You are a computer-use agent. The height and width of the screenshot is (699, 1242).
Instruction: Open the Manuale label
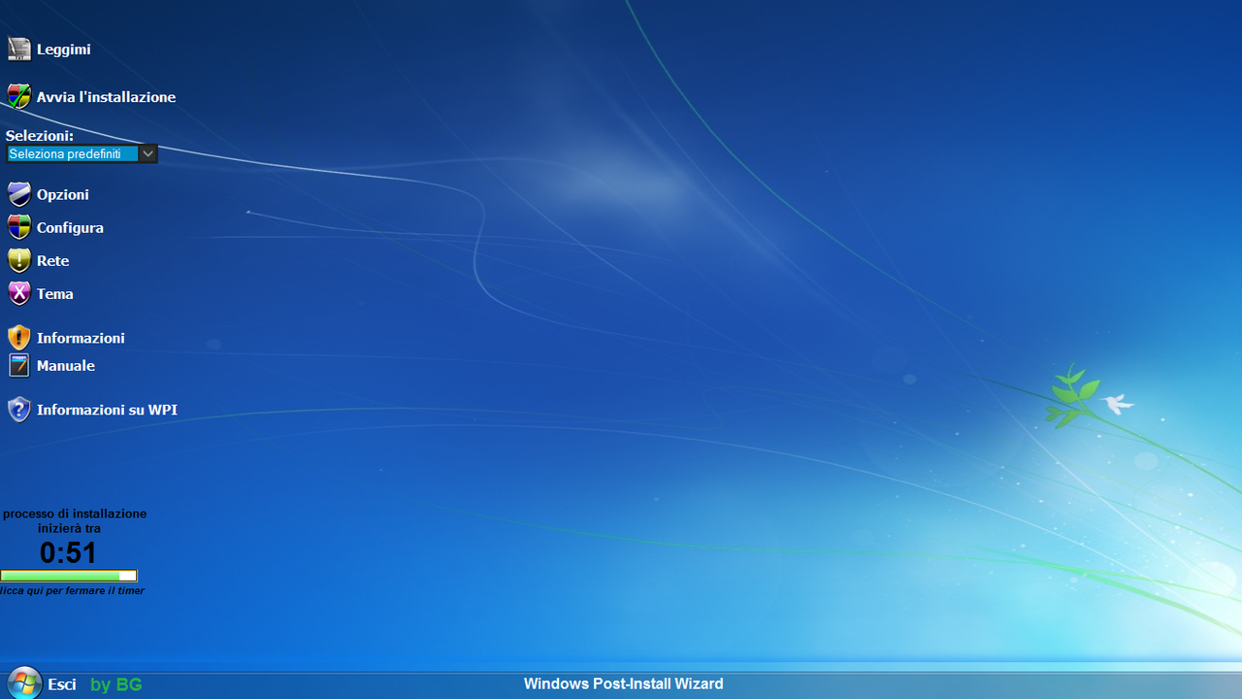click(x=66, y=365)
